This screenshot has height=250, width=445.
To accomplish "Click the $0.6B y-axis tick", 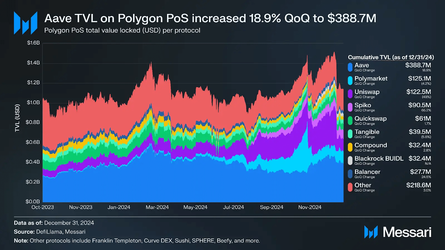I will coord(33,142).
